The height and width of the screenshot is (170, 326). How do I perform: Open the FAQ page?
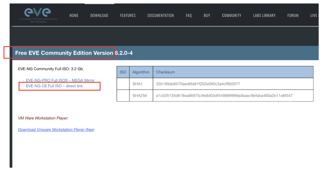[x=189, y=15]
